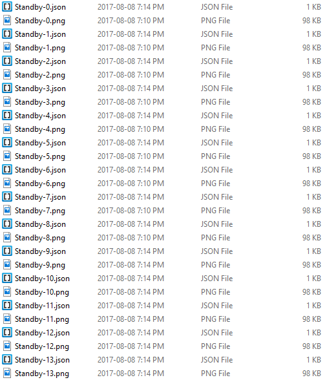336x380 pixels.
Task: Click the image icon beside Standby-3.png
Action: tap(7, 102)
